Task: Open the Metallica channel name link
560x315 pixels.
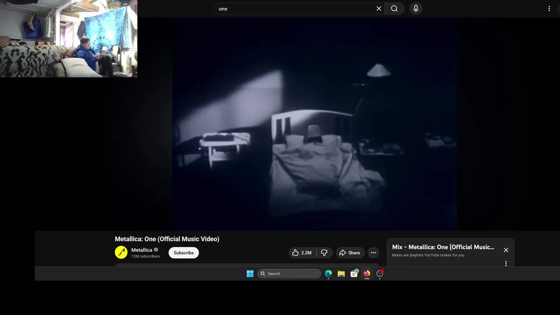Action: coord(142,250)
